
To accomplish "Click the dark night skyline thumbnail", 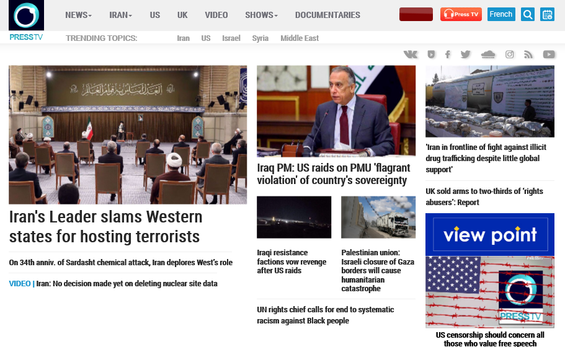I will (x=294, y=217).
